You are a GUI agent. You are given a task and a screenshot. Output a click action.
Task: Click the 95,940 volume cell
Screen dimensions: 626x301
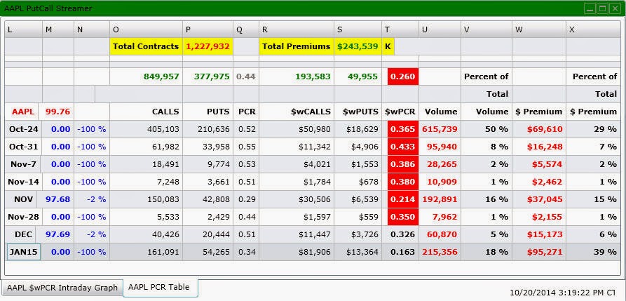[x=440, y=147]
